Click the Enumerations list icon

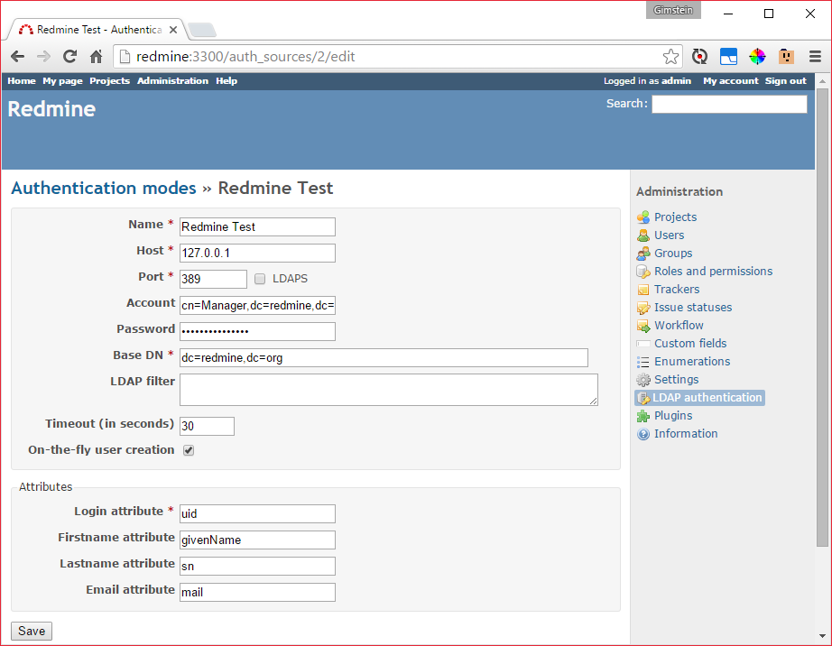click(x=643, y=362)
